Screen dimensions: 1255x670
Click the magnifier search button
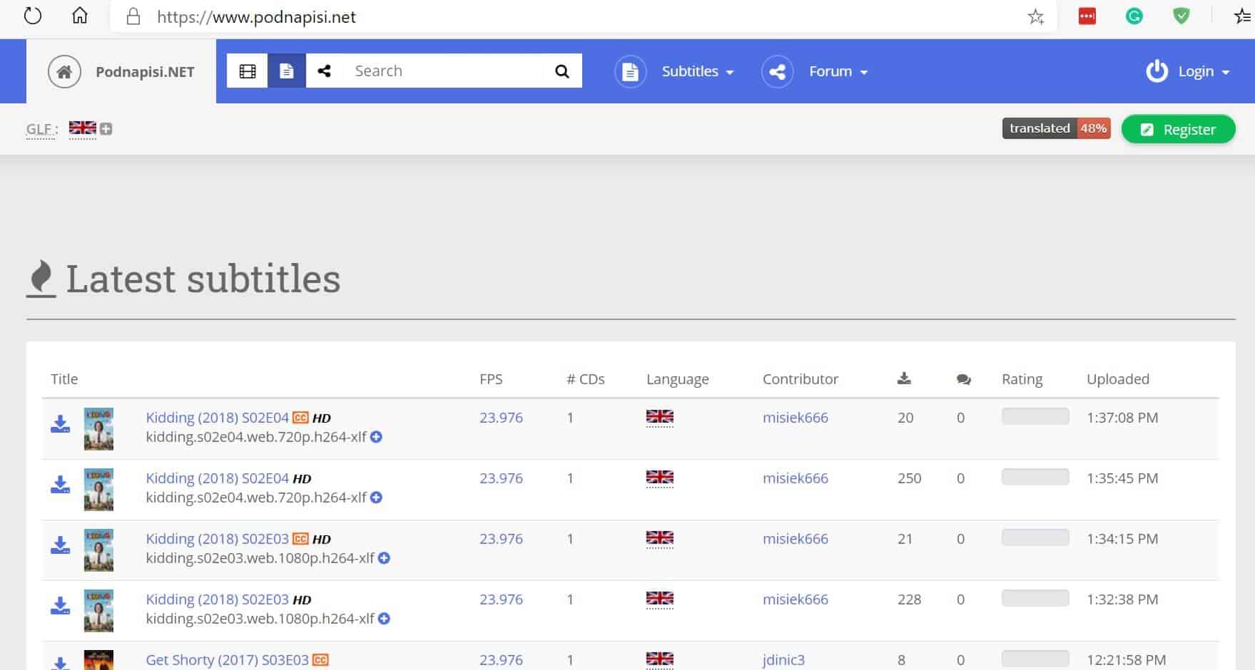point(562,71)
